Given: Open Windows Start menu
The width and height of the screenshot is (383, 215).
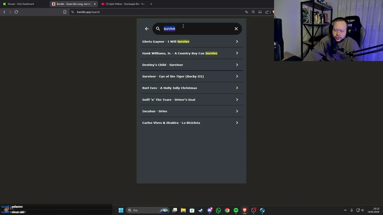Looking at the screenshot, I should click(121, 210).
